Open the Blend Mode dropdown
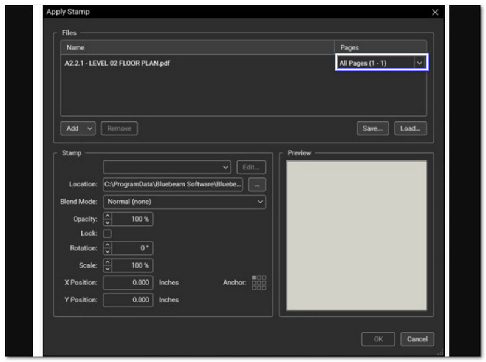This screenshot has width=486, height=362. (x=185, y=202)
